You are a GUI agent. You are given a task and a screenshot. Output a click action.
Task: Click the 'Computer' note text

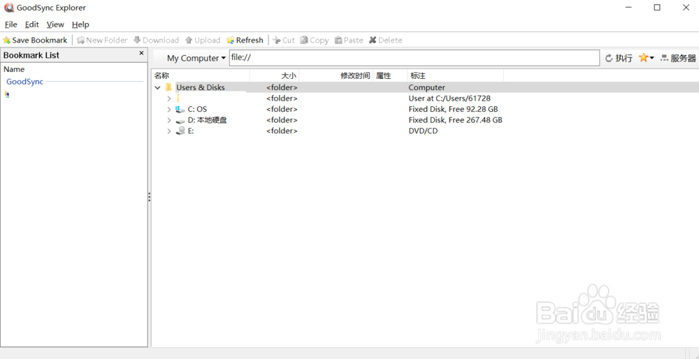[x=426, y=88]
